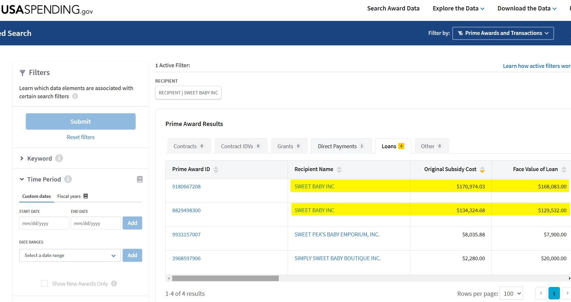Remove the RECIPIENT | SWEET BABY INC filter chip
Viewport: 571px width, 302px height.
pos(188,93)
